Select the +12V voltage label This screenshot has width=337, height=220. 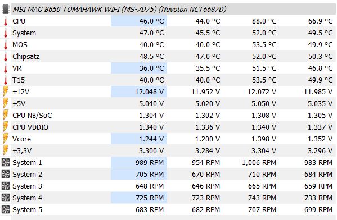point(21,92)
